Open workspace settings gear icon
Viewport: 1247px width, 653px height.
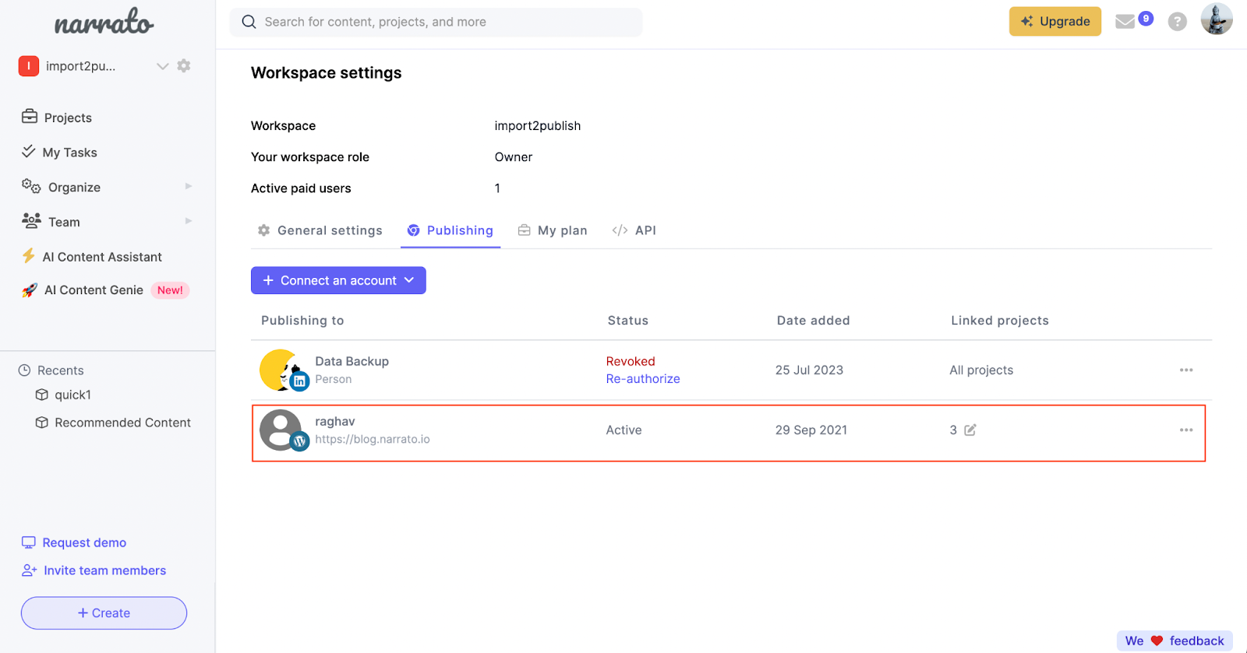click(x=184, y=66)
